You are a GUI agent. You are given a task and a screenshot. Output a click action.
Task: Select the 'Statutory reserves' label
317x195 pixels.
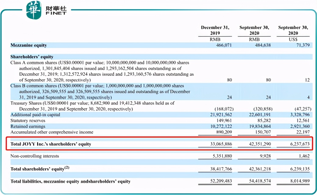click(28, 121)
